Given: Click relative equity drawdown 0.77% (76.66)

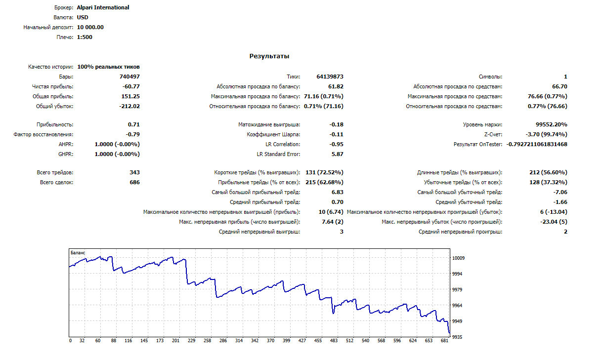Looking at the screenshot, I should pyautogui.click(x=548, y=106).
